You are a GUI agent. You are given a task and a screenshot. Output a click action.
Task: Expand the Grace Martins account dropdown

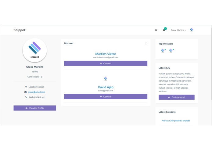point(178,30)
